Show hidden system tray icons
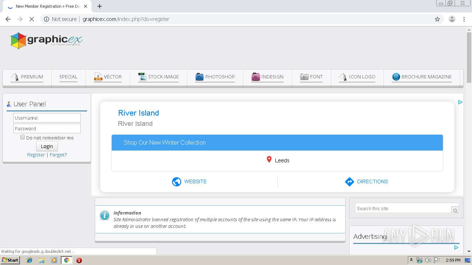This screenshot has width=472, height=265. tap(411, 260)
